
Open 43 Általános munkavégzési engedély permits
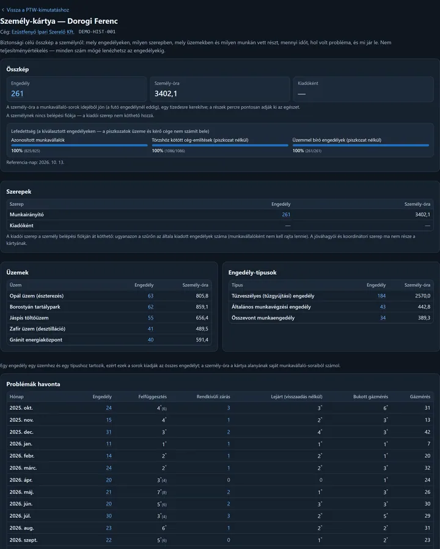[x=383, y=307]
